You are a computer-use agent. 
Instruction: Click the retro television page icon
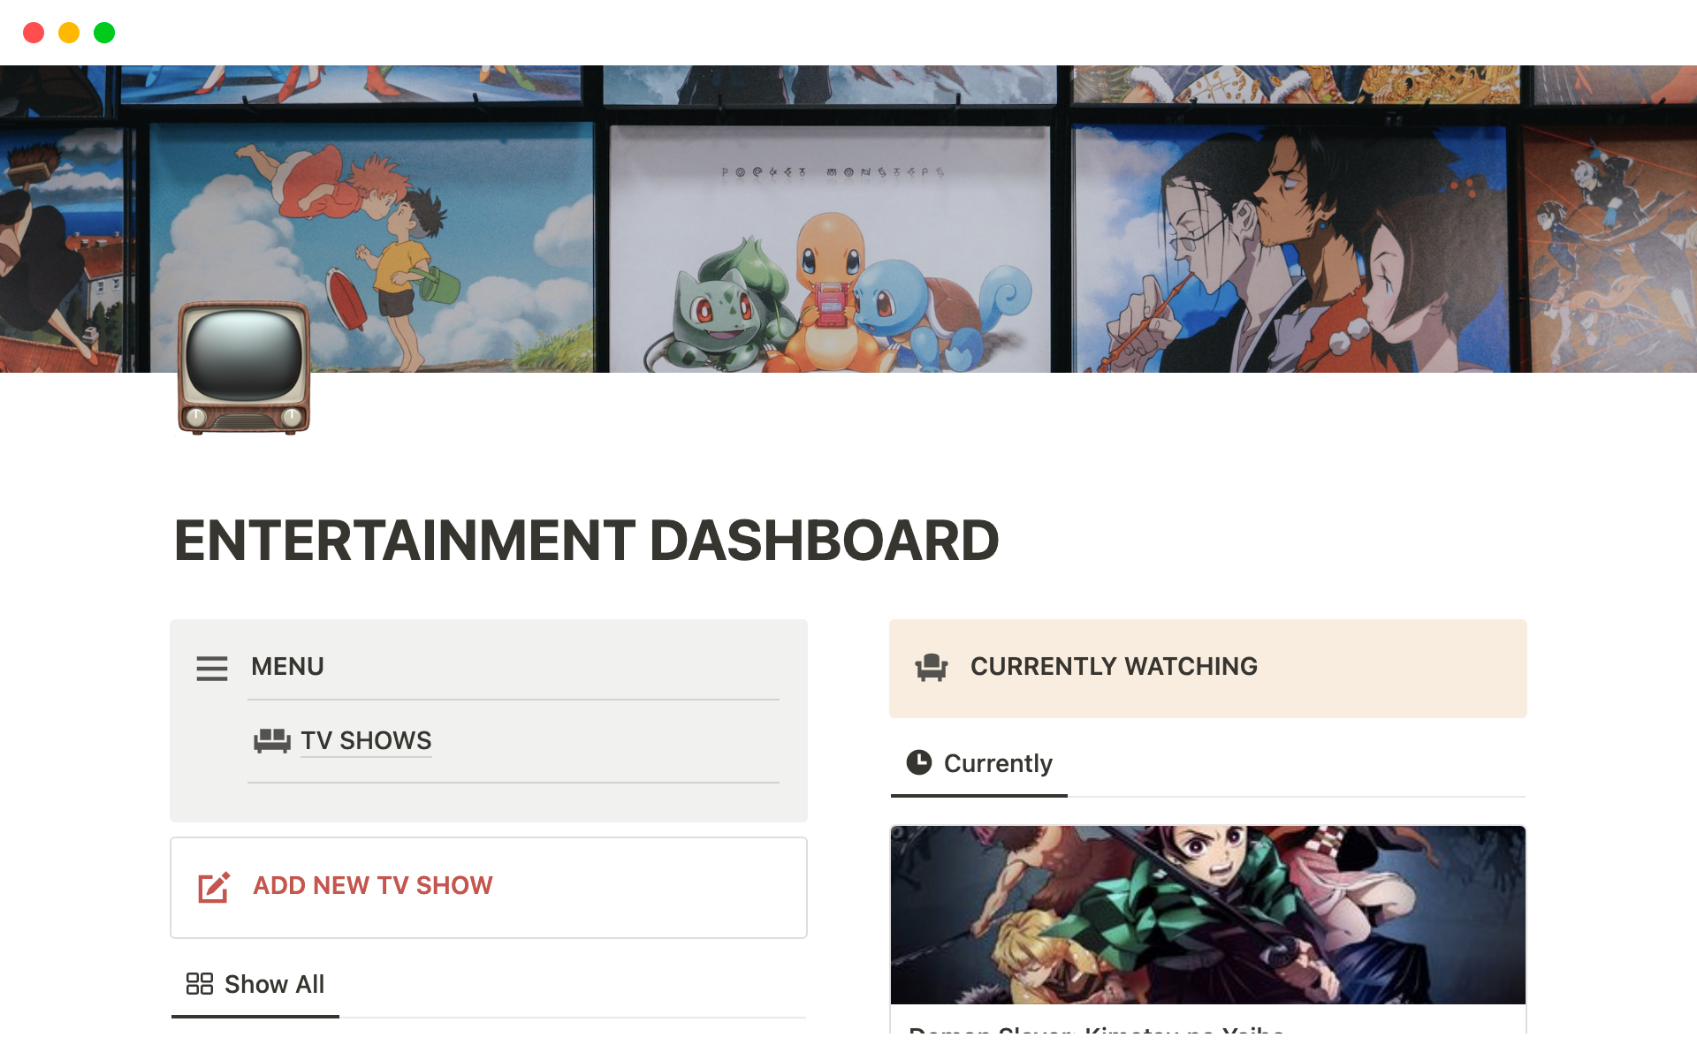(x=244, y=367)
